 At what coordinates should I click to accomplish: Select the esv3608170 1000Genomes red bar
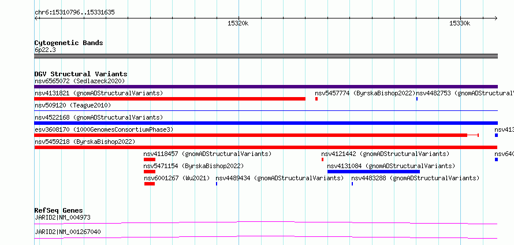click(x=256, y=135)
